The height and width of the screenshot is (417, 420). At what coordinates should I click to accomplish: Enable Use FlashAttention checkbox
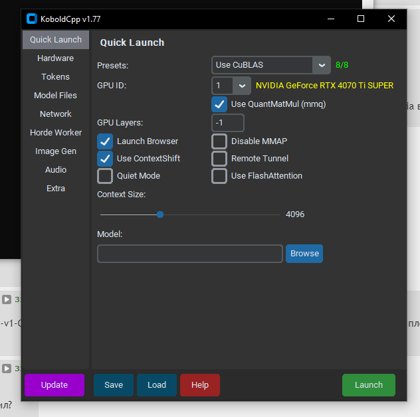(219, 176)
